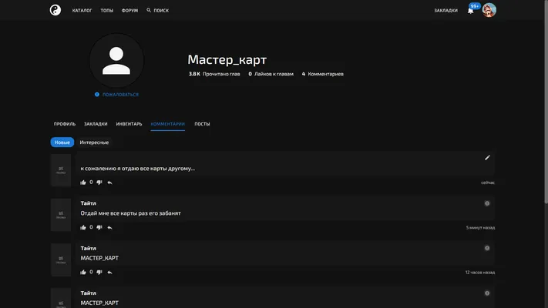This screenshot has height=308, width=548.
Task: Dislike the comment 'Отдай мне все карты'
Action: click(x=99, y=227)
